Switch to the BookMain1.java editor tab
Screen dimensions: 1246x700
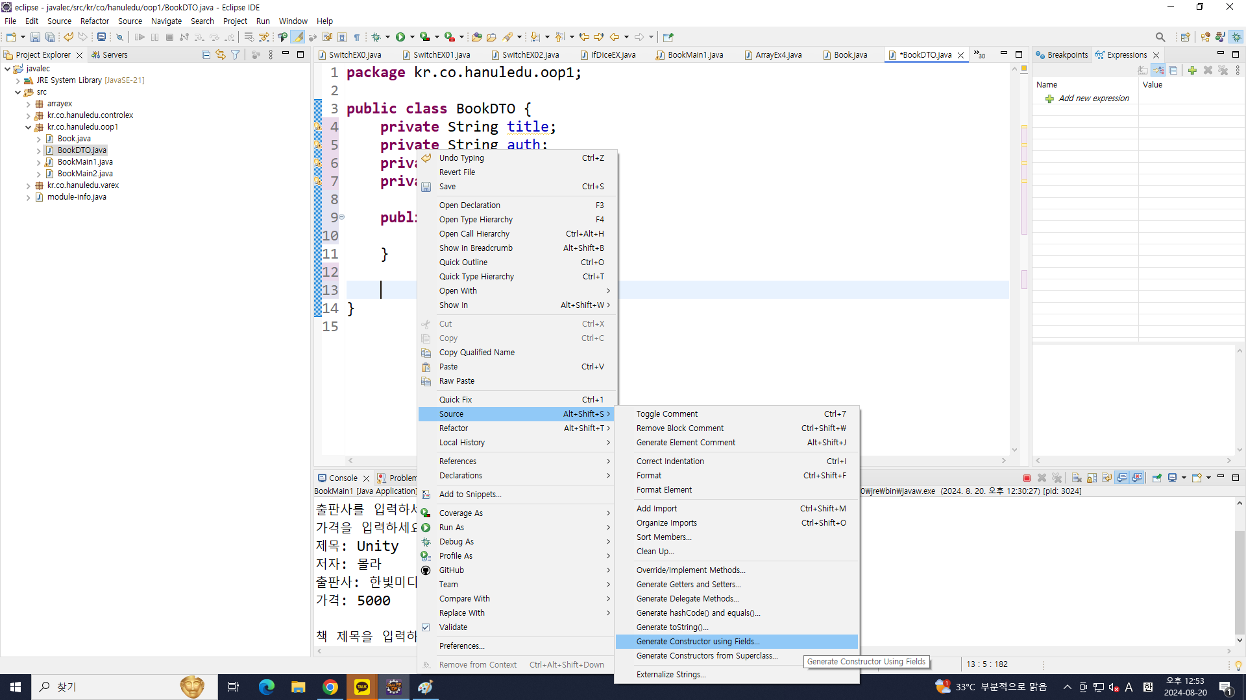(x=694, y=55)
